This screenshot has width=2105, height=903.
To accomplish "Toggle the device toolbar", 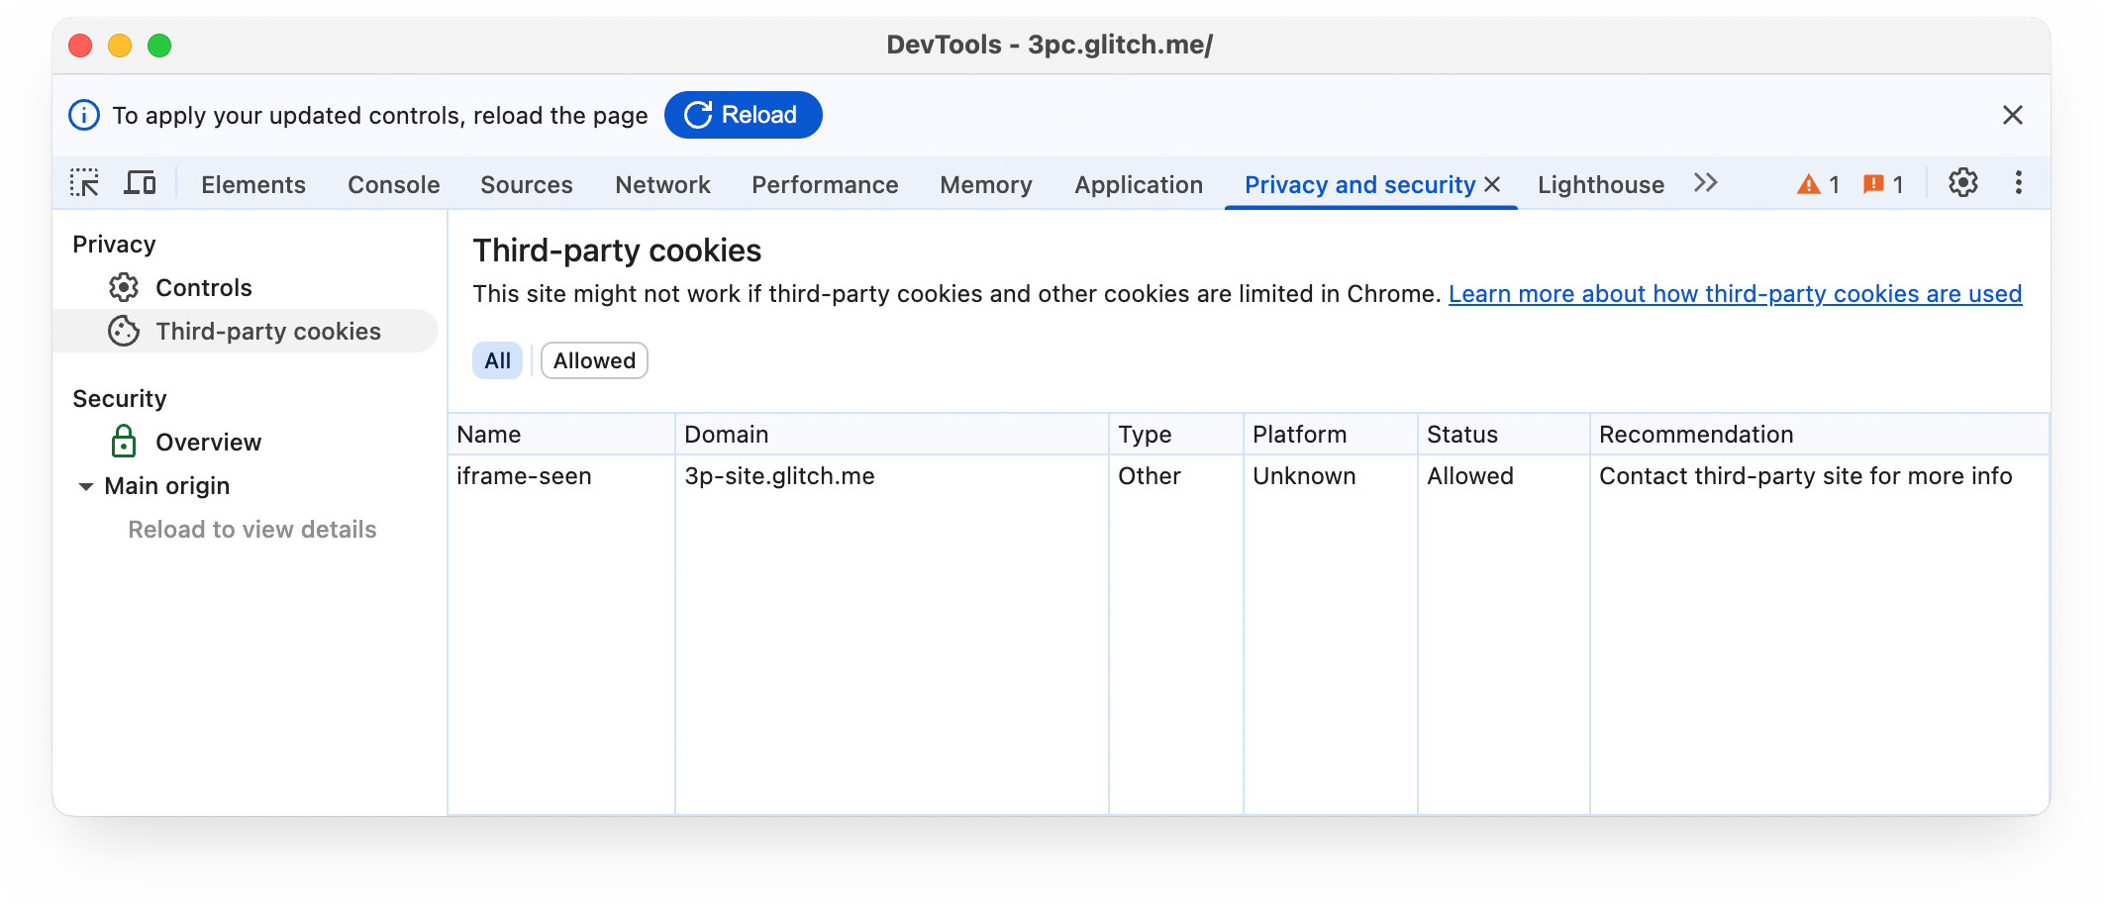I will (x=141, y=183).
